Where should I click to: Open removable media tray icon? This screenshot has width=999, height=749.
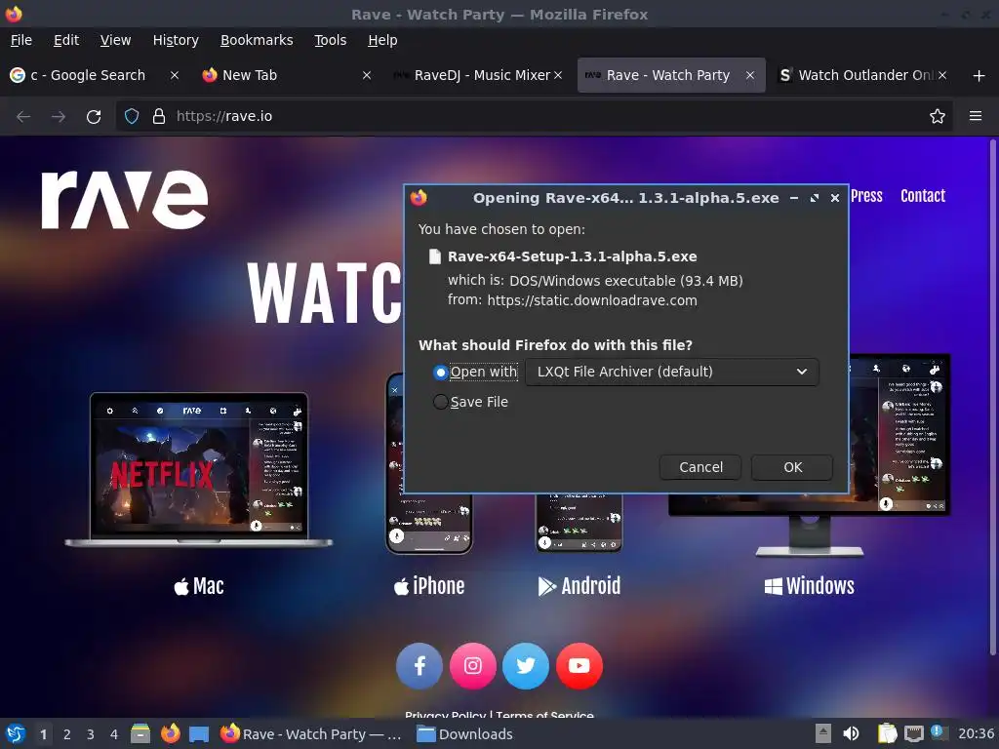(x=823, y=733)
